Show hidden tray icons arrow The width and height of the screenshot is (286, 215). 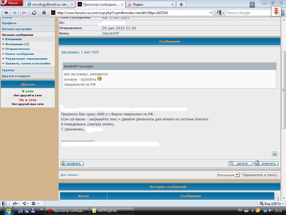click(x=252, y=211)
